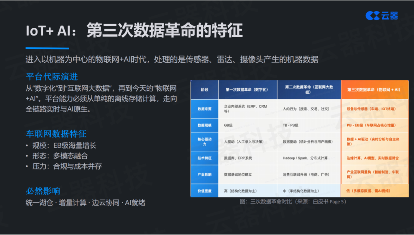Click cell "数据 + AI驱动（实时分析与自主决策）"
This screenshot has width=414, height=235.
pyautogui.click(x=375, y=142)
